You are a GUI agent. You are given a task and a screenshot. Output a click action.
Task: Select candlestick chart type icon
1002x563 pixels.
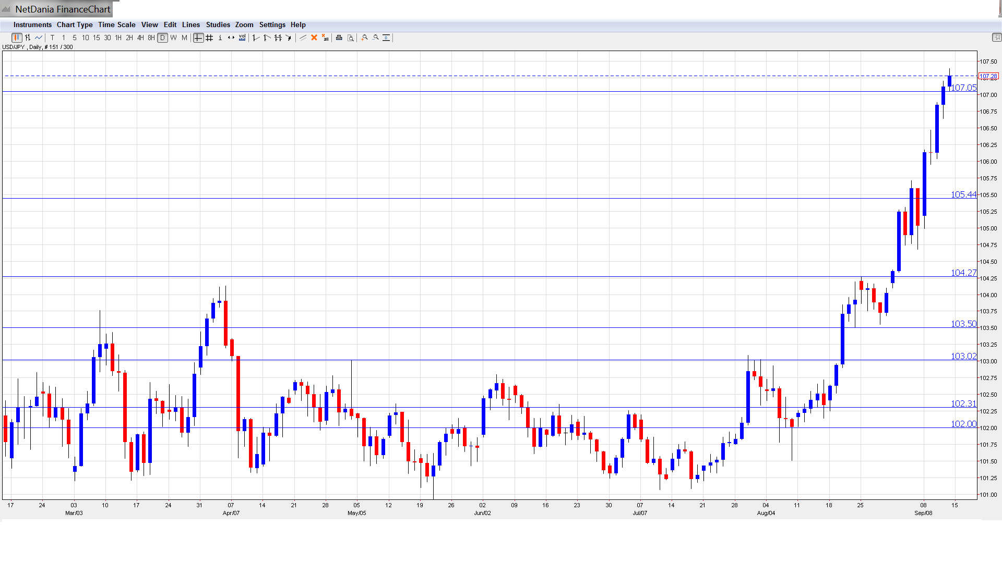tap(17, 38)
